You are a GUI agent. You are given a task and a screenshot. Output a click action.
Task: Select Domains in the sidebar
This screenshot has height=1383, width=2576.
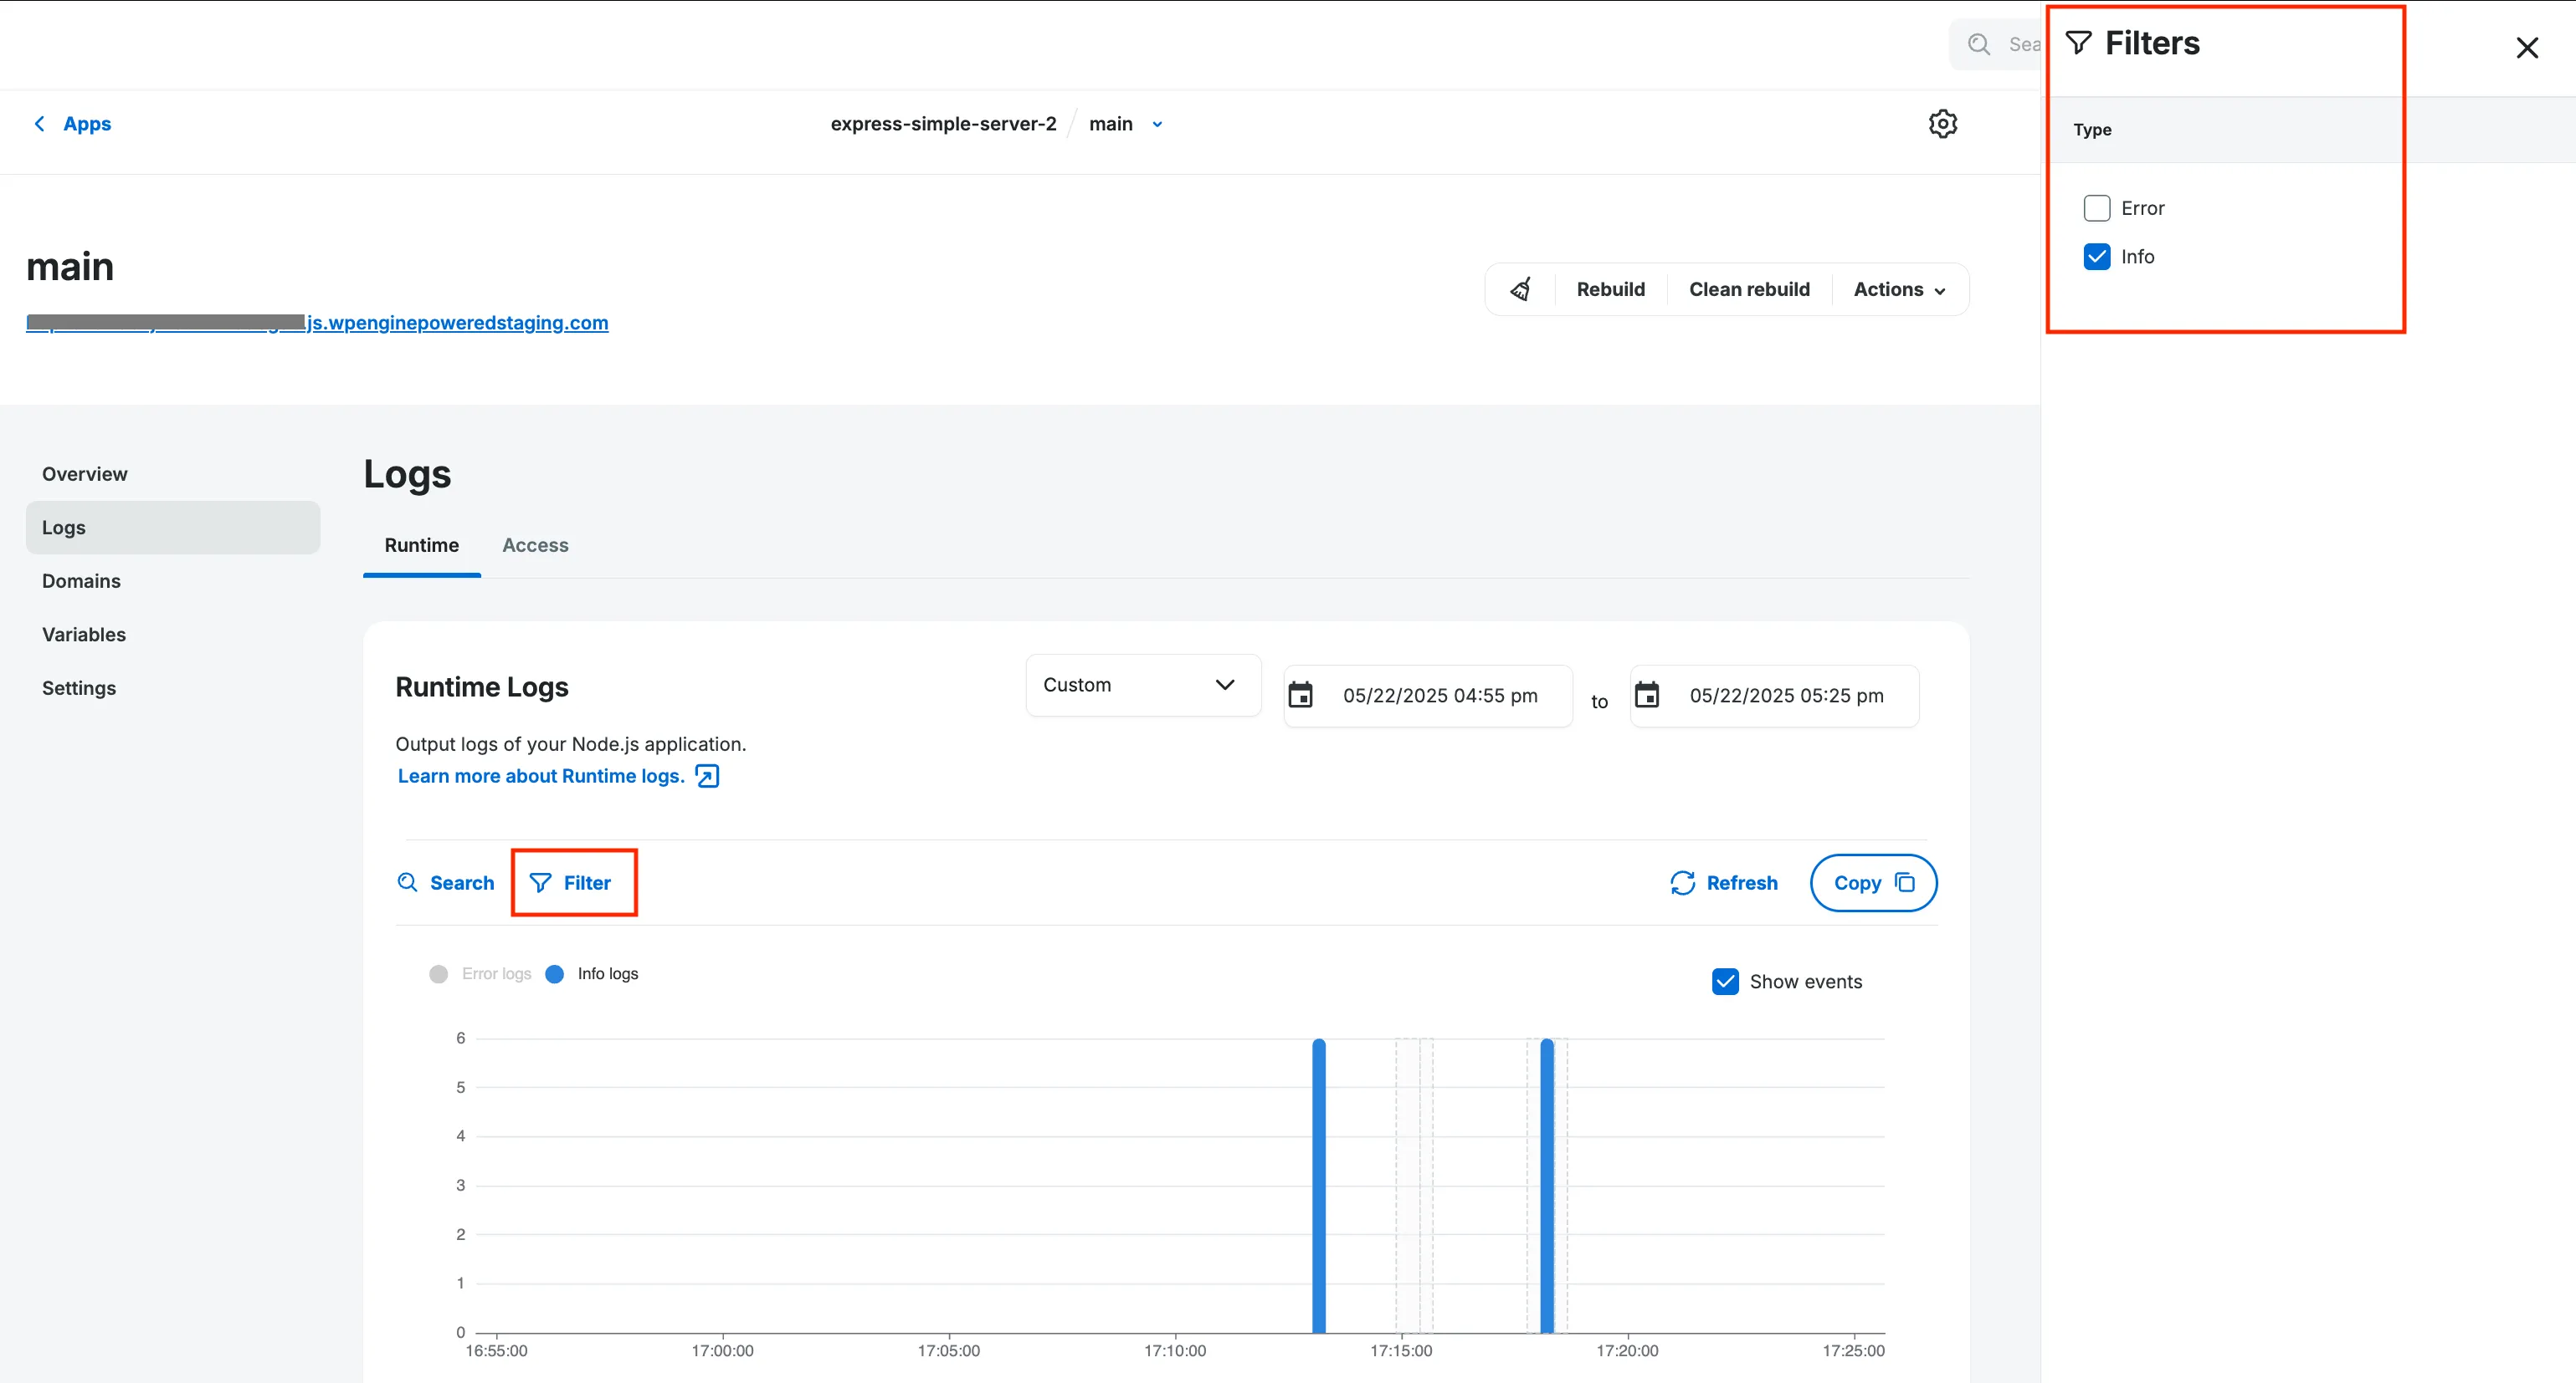(81, 580)
